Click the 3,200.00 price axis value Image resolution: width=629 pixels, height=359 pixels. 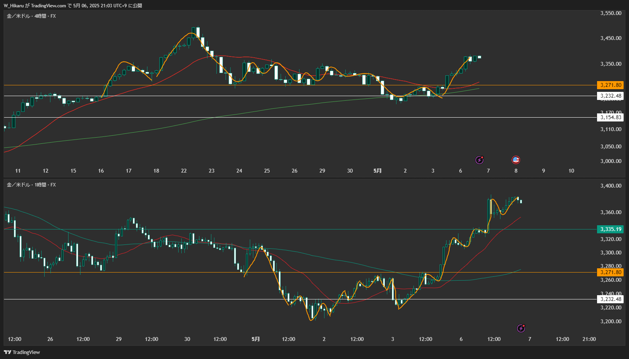611,321
